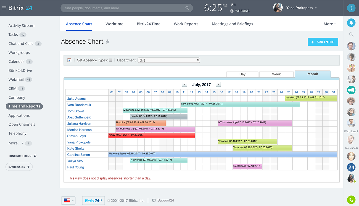
Task: Click Steven Loyd's red Away bar
Action: (152, 136)
